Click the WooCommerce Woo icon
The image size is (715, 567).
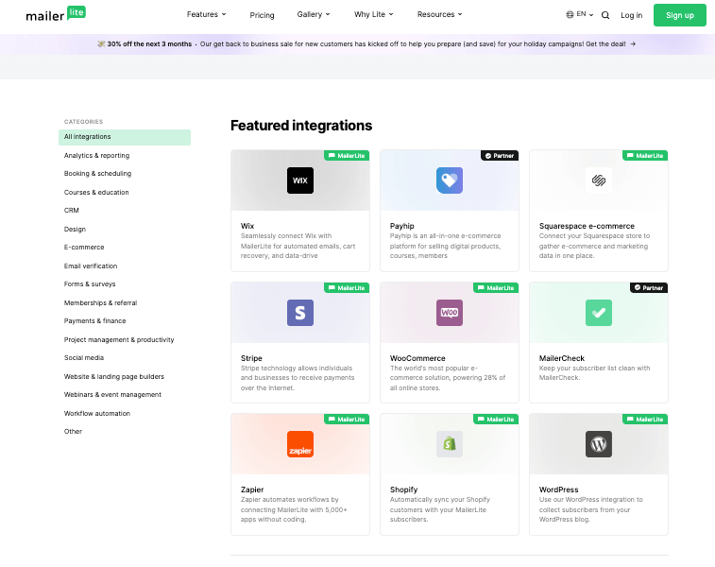[450, 313]
